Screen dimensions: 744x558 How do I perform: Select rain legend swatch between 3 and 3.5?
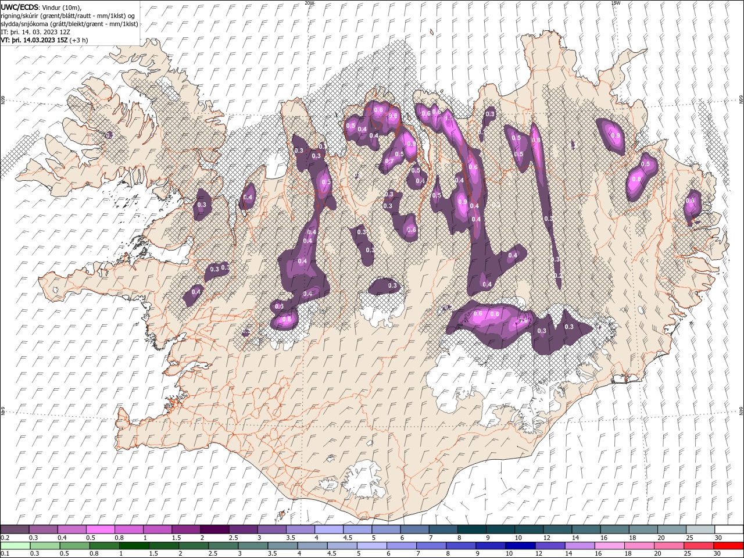pyautogui.click(x=253, y=546)
